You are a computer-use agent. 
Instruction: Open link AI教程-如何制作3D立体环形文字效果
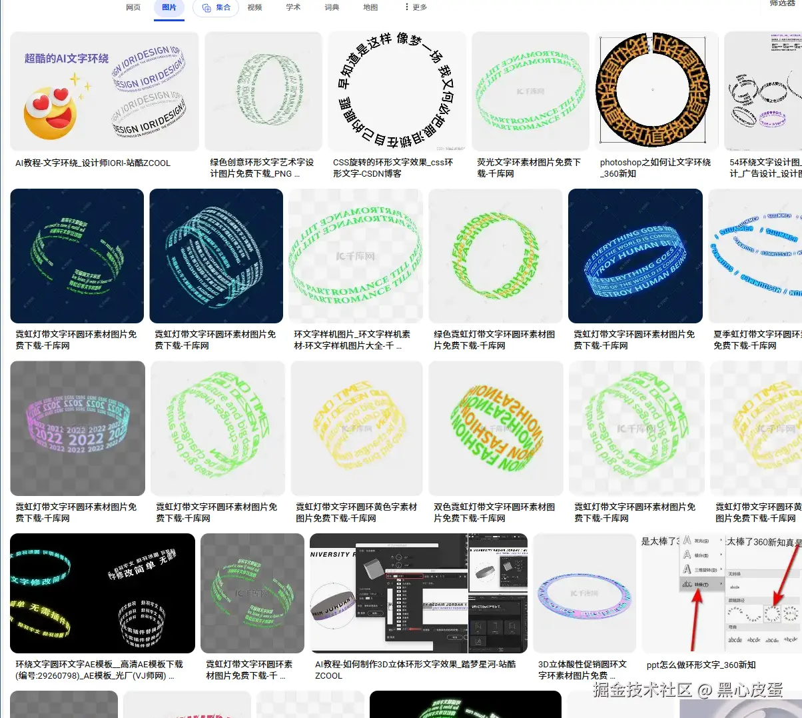click(415, 670)
